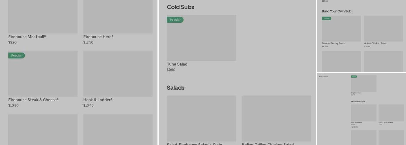Screen dimensions: 406x145
Task: Select the Tuna Salad item photo
Action: click(x=201, y=41)
